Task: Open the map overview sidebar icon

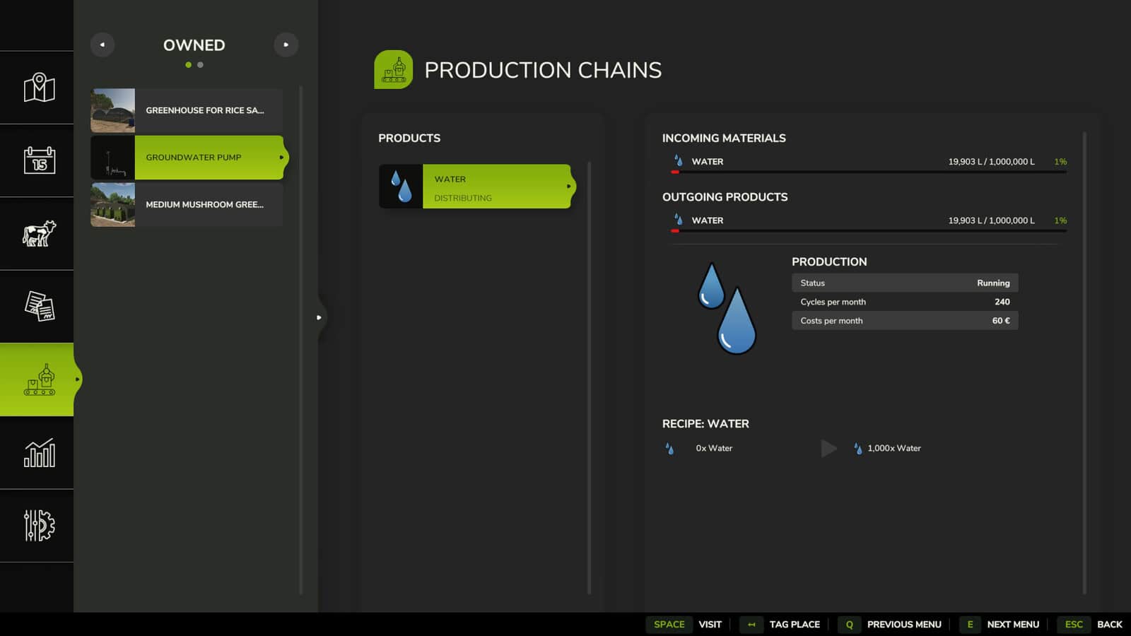Action: coord(39,88)
